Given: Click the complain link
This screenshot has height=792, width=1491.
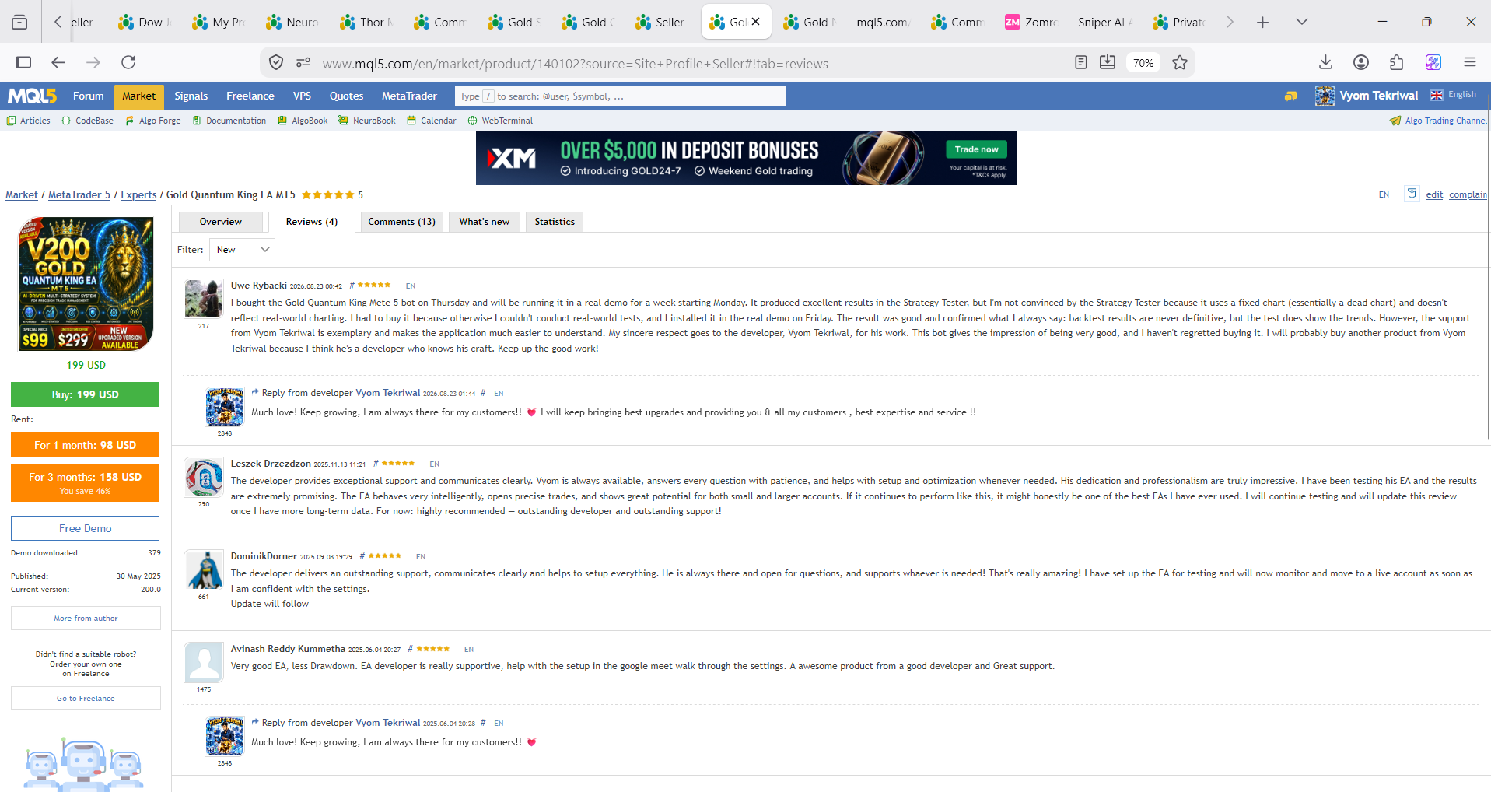Looking at the screenshot, I should (x=1468, y=194).
